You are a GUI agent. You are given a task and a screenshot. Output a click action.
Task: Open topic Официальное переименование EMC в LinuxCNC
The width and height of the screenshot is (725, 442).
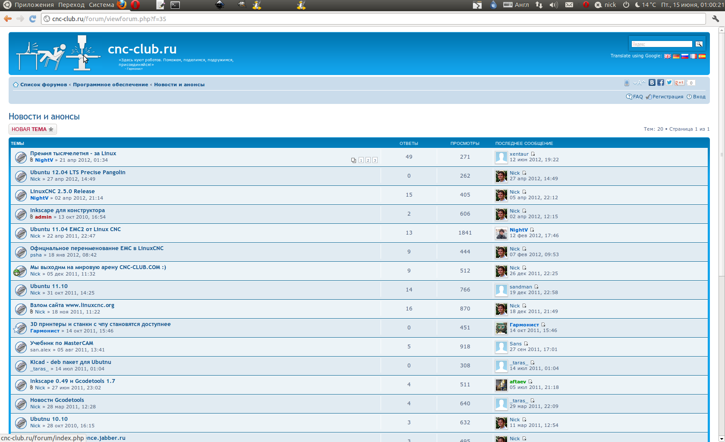pyautogui.click(x=97, y=248)
